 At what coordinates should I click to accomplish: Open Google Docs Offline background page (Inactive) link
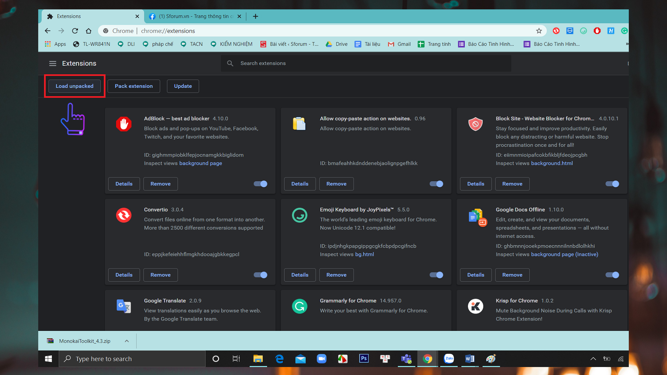click(x=565, y=254)
